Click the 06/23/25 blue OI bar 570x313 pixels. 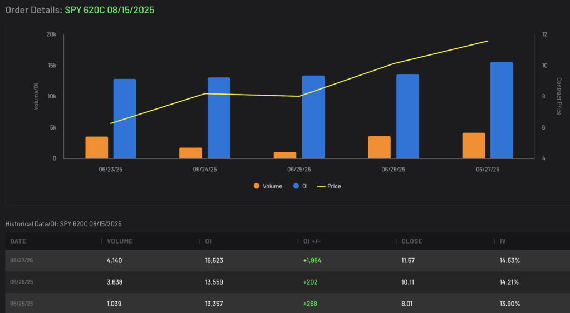[125, 119]
